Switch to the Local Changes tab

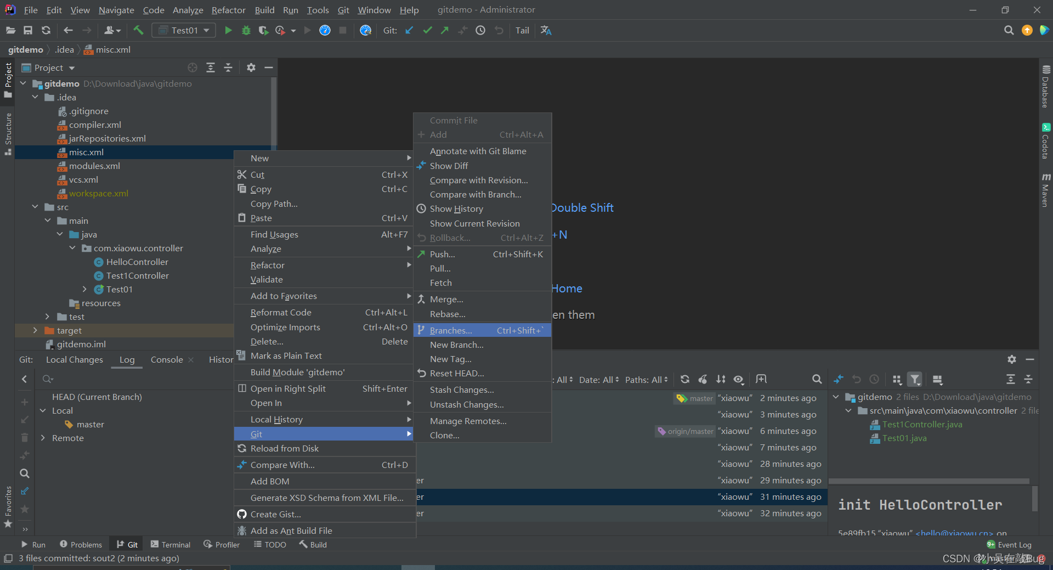[x=75, y=359]
